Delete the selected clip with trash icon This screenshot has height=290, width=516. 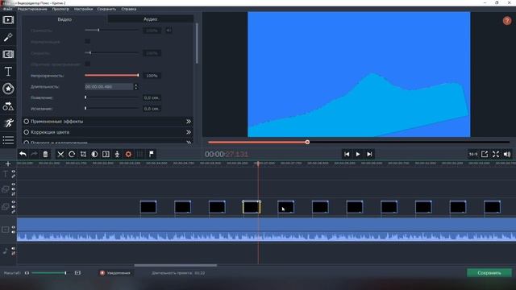coord(45,154)
